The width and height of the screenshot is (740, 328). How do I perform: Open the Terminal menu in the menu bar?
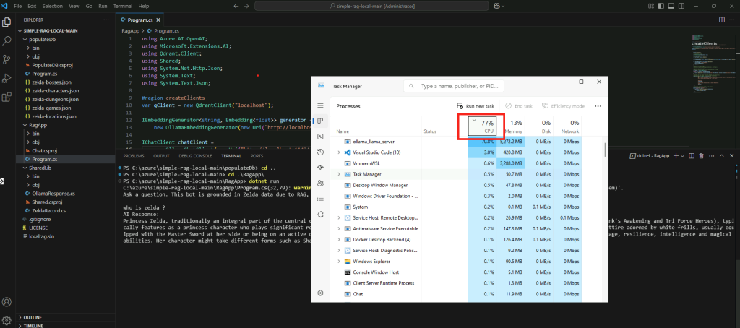[123, 6]
